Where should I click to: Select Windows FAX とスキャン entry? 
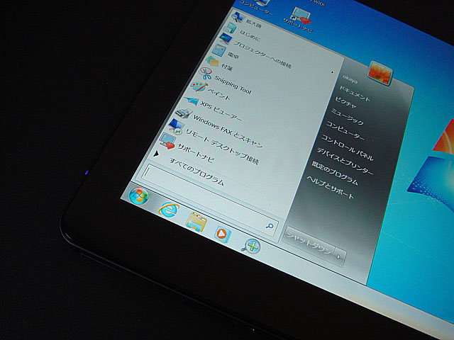coord(228,130)
